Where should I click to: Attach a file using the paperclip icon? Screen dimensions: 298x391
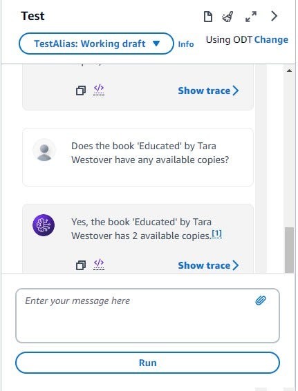coord(261,301)
